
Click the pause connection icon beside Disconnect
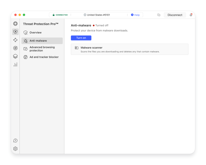(x=159, y=15)
